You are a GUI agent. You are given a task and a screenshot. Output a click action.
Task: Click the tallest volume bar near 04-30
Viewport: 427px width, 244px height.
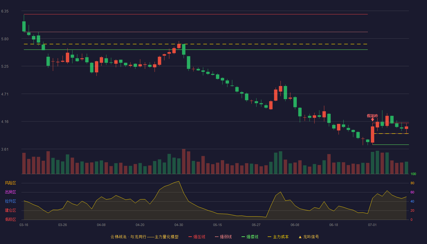click(184, 161)
